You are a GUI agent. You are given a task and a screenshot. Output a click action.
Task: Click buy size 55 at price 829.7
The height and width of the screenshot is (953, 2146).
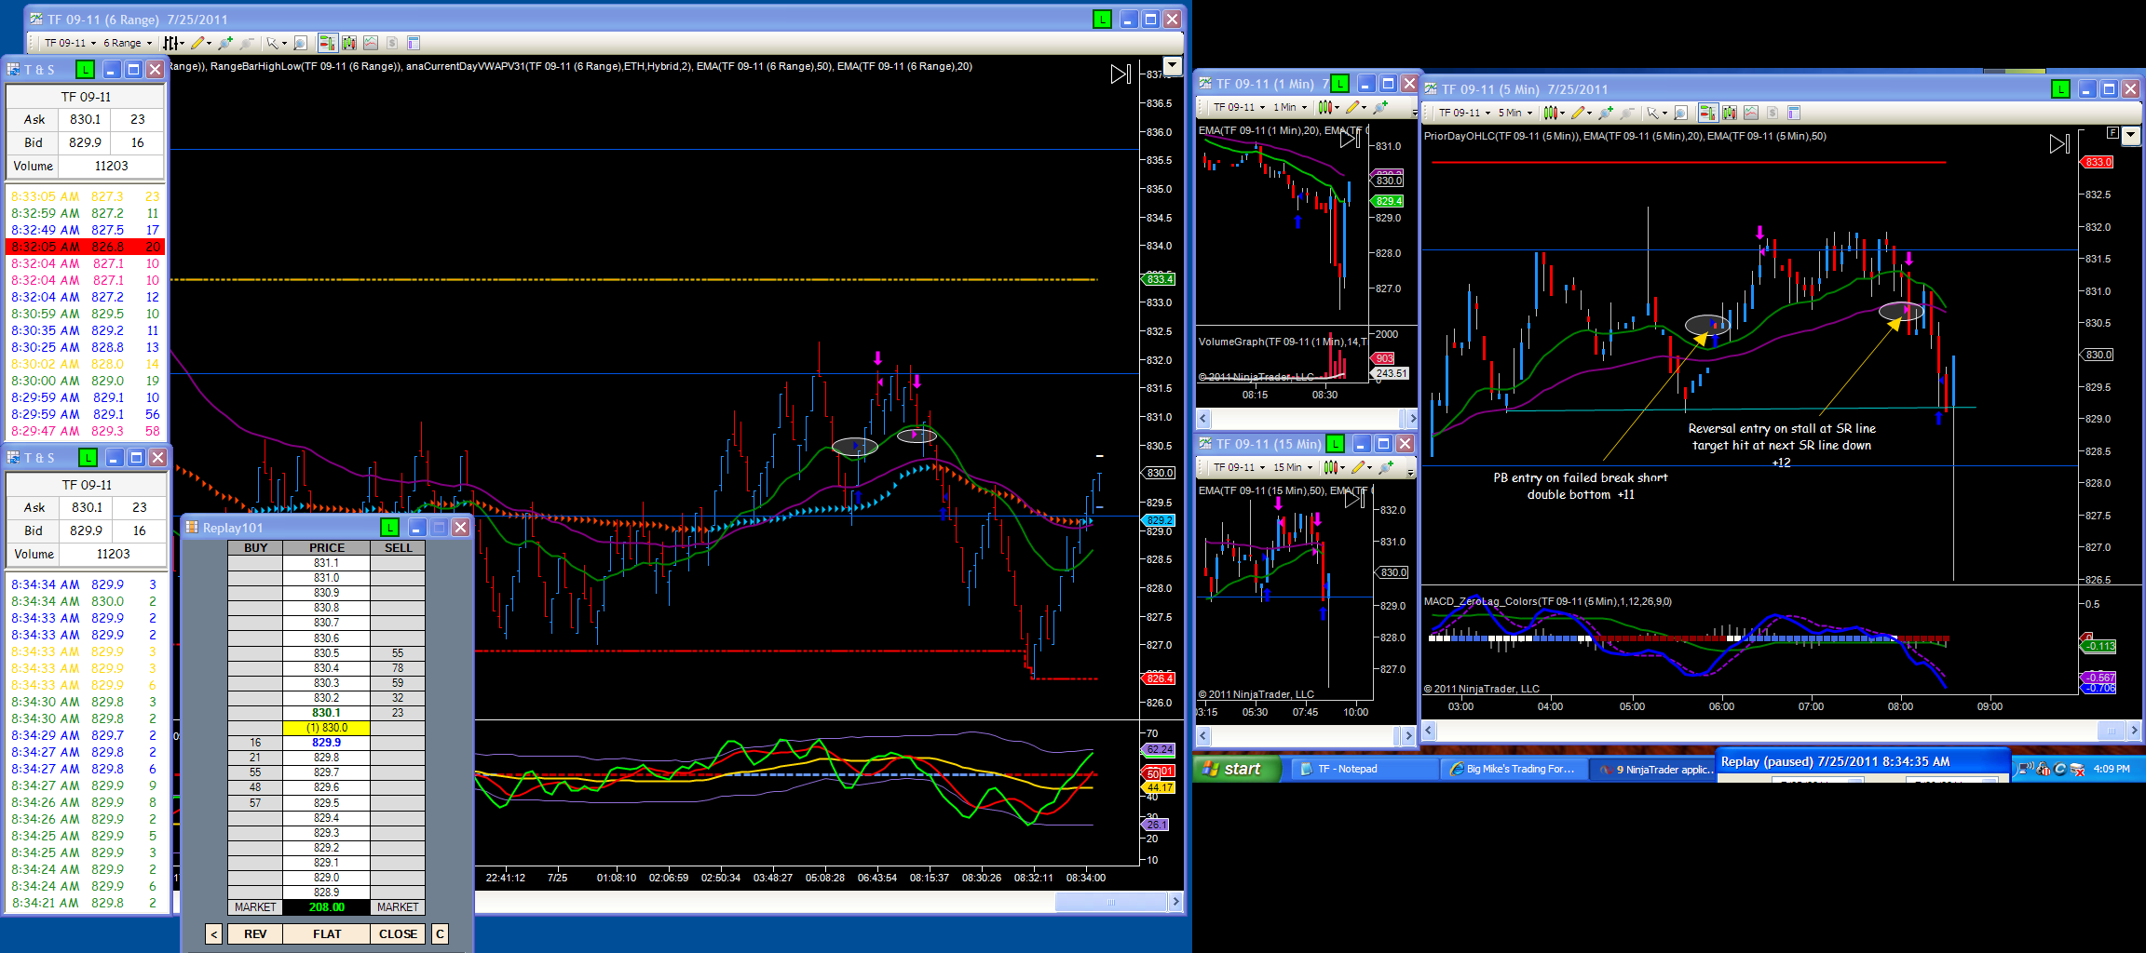pos(255,772)
